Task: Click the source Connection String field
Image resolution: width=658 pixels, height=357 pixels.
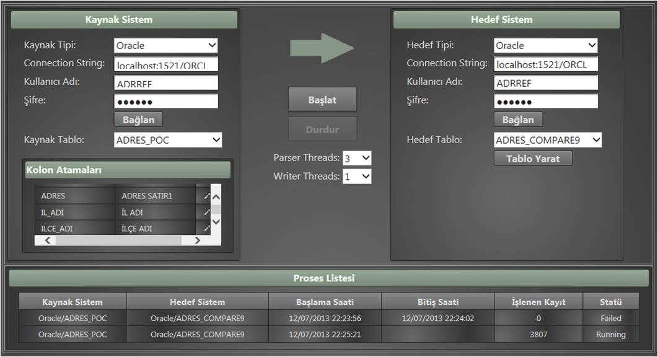Action: coord(166,64)
